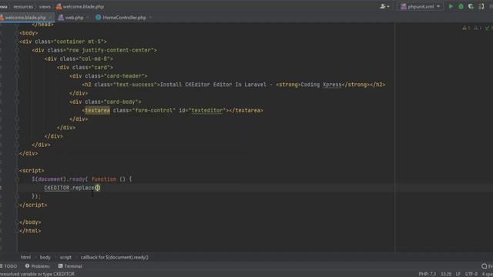Start debugging with the green bug icon
Screen dimensions: 493x277
coord(461,6)
